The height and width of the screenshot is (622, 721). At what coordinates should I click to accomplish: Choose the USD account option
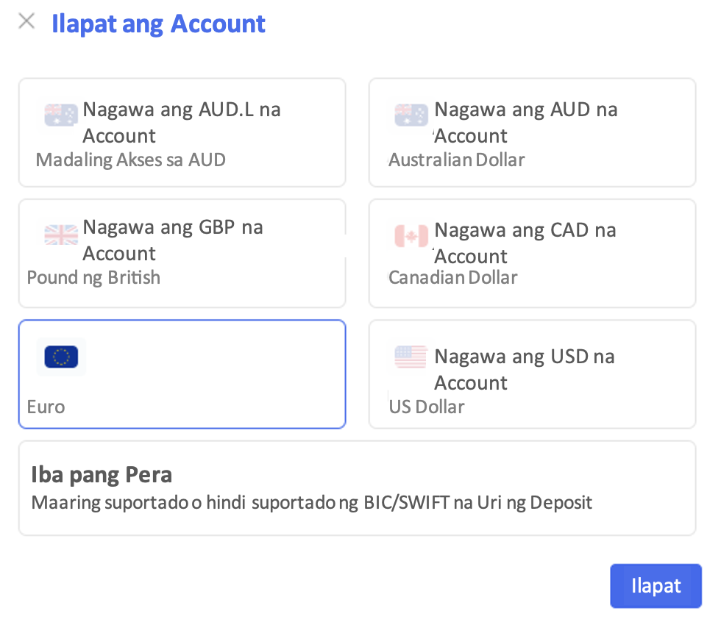pos(532,374)
